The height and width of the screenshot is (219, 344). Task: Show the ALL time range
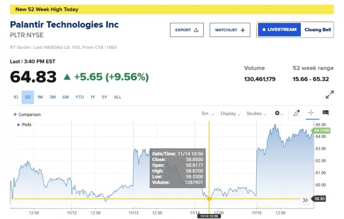tap(118, 97)
